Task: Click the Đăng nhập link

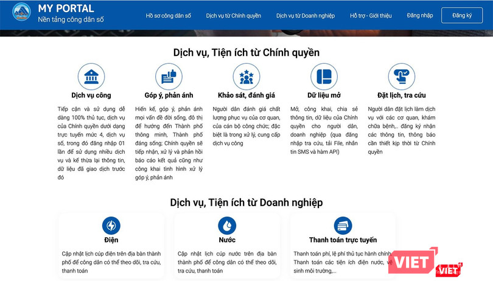Action: coord(420,15)
